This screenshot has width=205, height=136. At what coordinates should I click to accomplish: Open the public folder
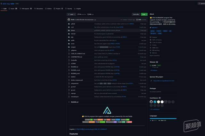tap(73, 40)
